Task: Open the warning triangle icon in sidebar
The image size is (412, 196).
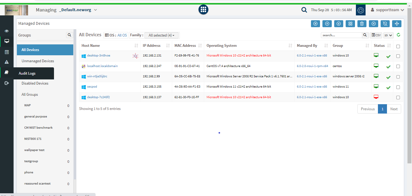Action: [7, 62]
